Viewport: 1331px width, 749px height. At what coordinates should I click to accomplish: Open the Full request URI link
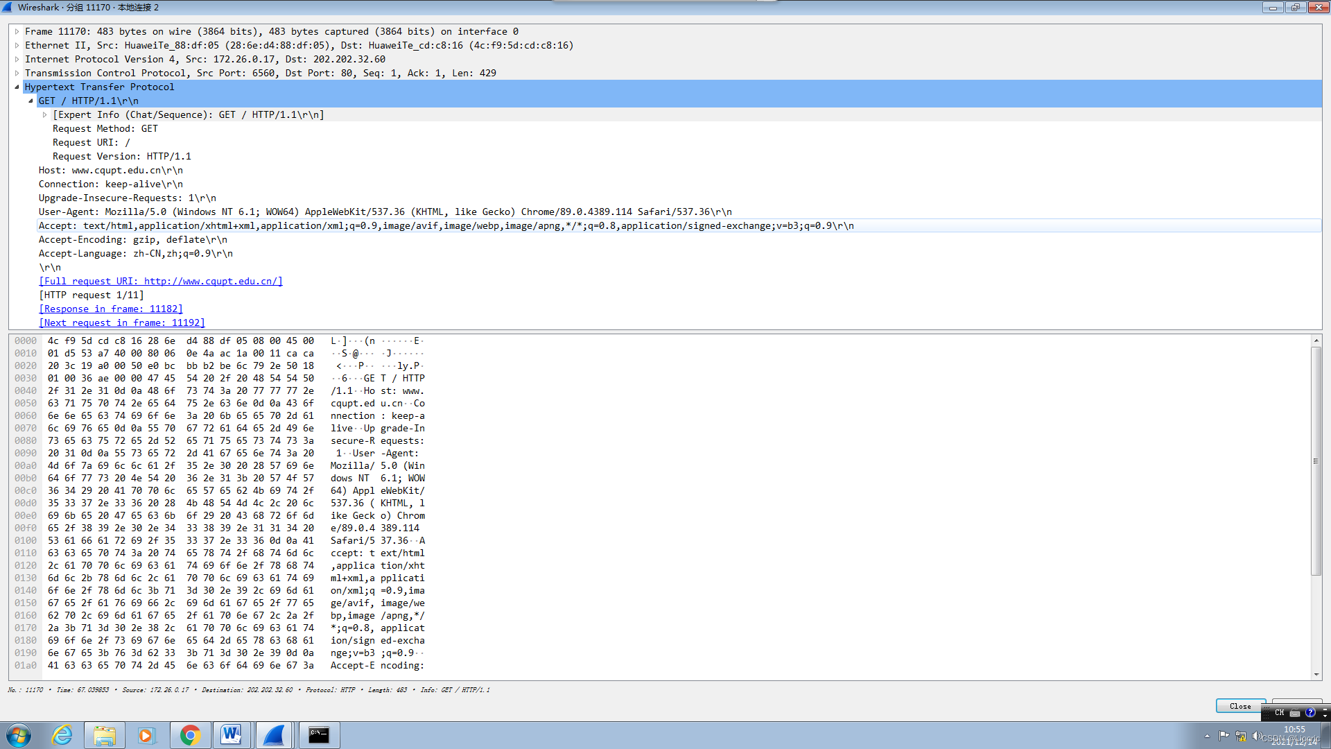[161, 282]
